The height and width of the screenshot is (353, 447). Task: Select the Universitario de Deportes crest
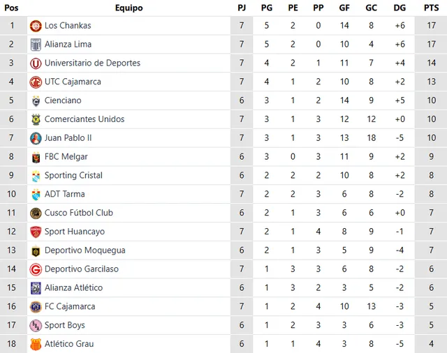click(36, 63)
